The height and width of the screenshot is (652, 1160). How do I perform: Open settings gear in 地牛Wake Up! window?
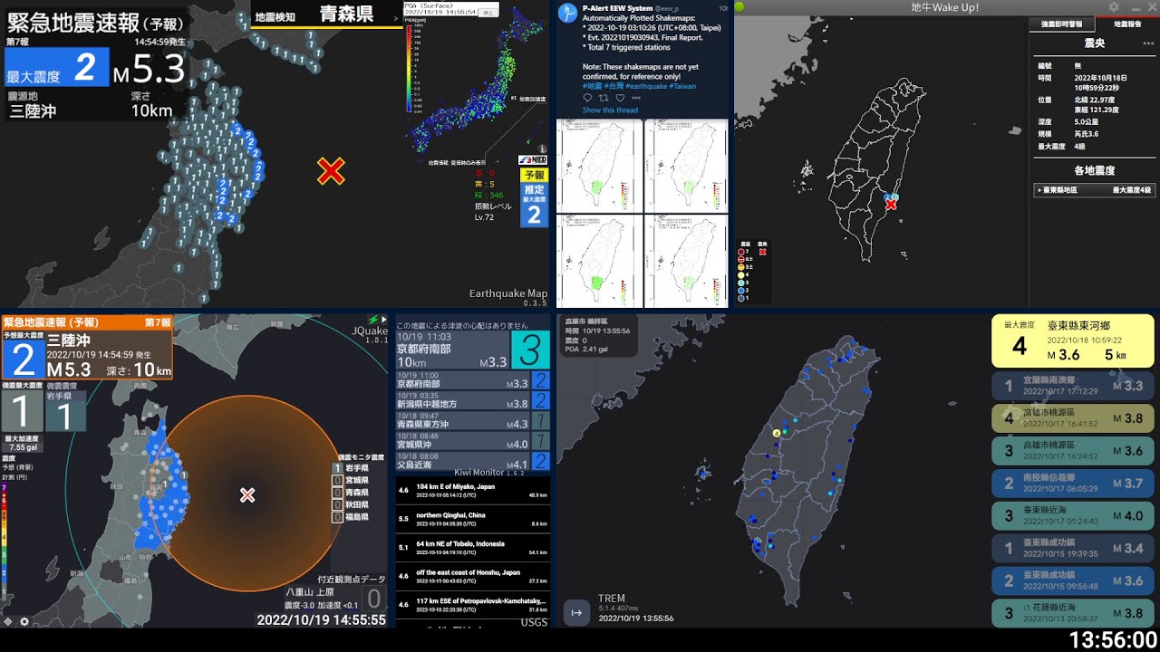pos(1114,7)
